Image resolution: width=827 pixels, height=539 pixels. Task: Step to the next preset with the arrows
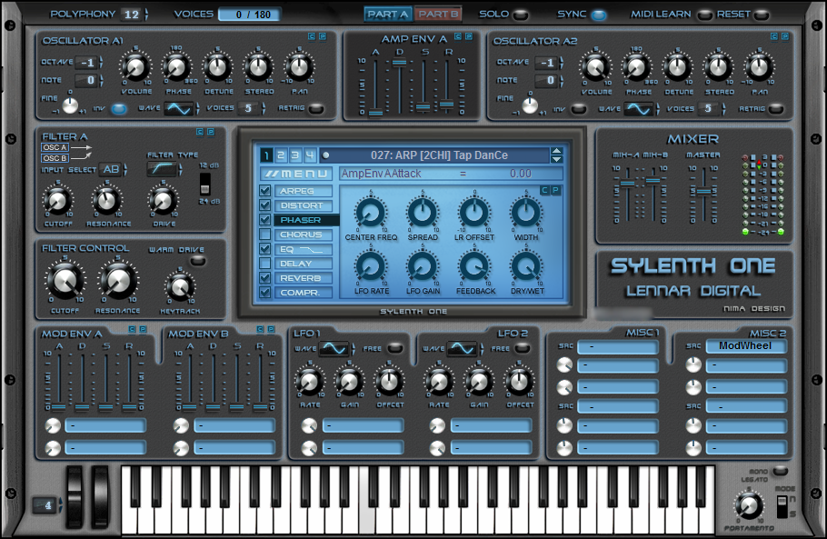pos(556,159)
